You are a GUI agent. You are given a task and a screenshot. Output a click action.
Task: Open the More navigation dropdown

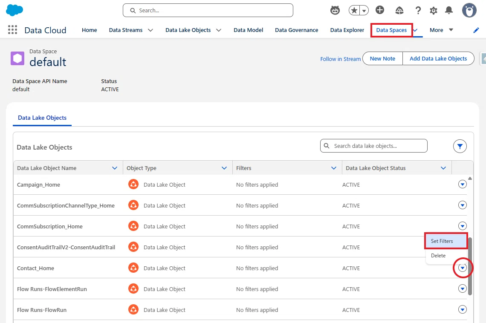441,30
